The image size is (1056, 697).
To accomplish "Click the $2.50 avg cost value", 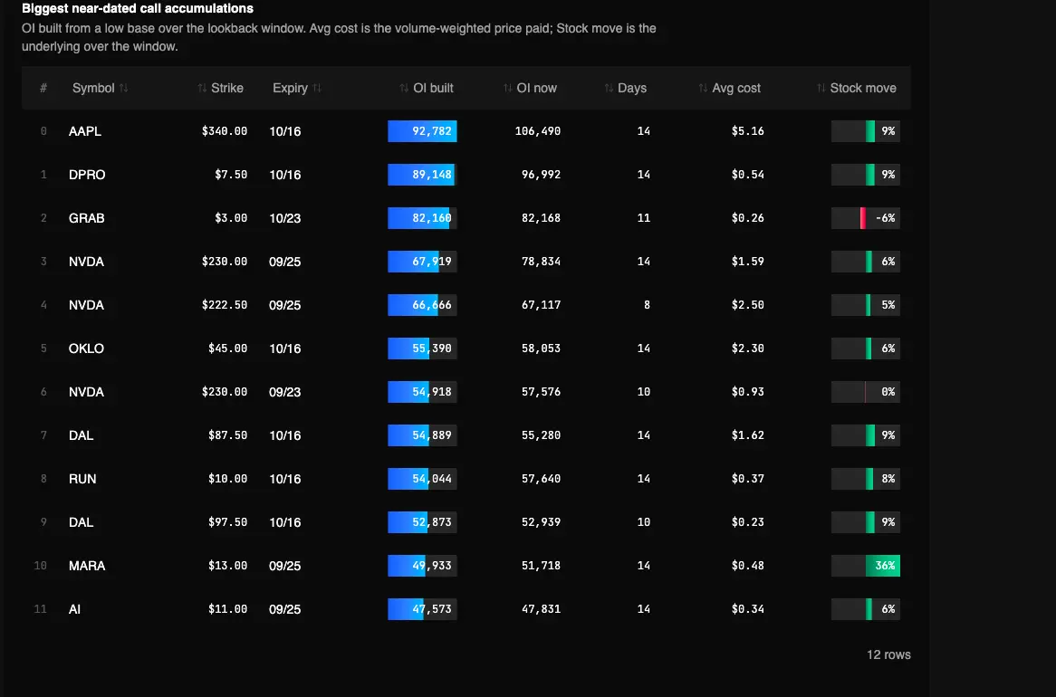I will [x=747, y=305].
